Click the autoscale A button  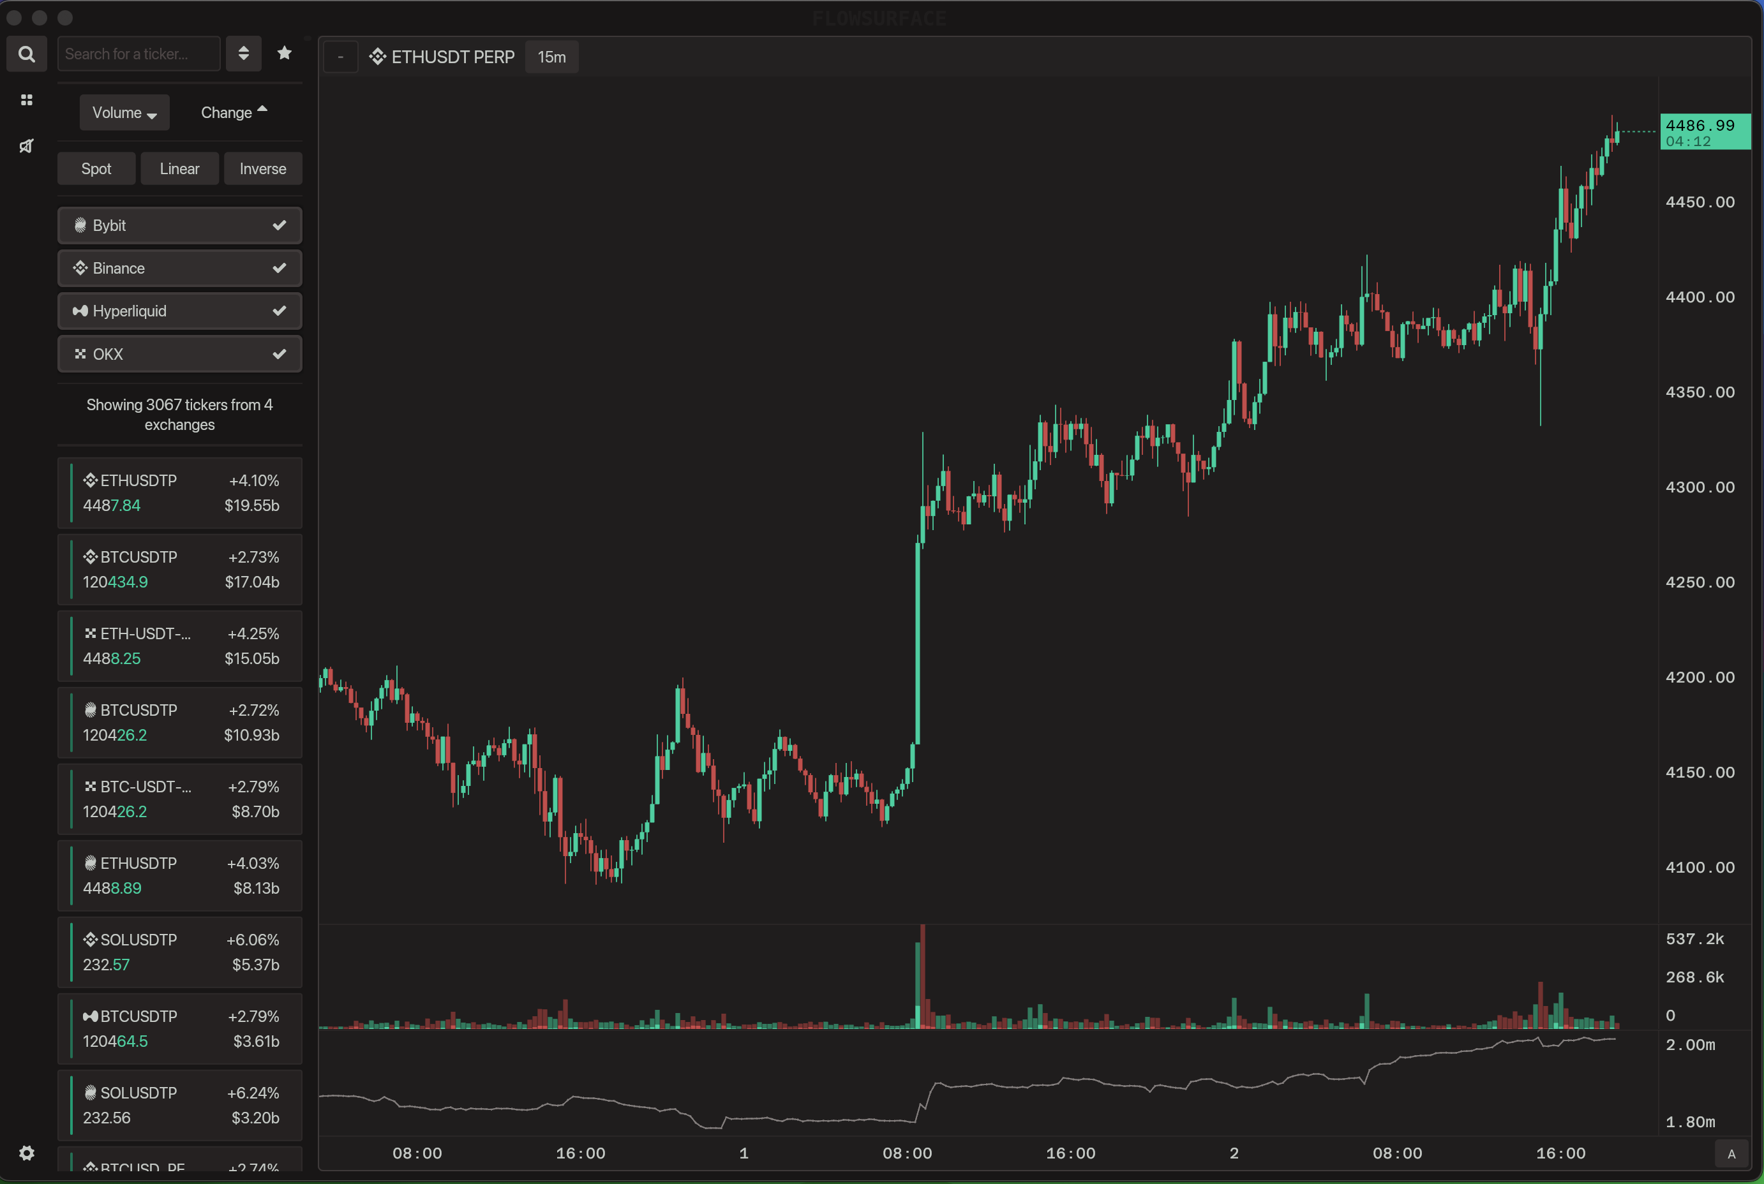(1731, 1154)
